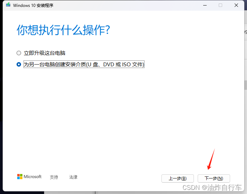Viewport: 247px width, 194px height.
Task: Open the 法律 link
Action: (73, 177)
